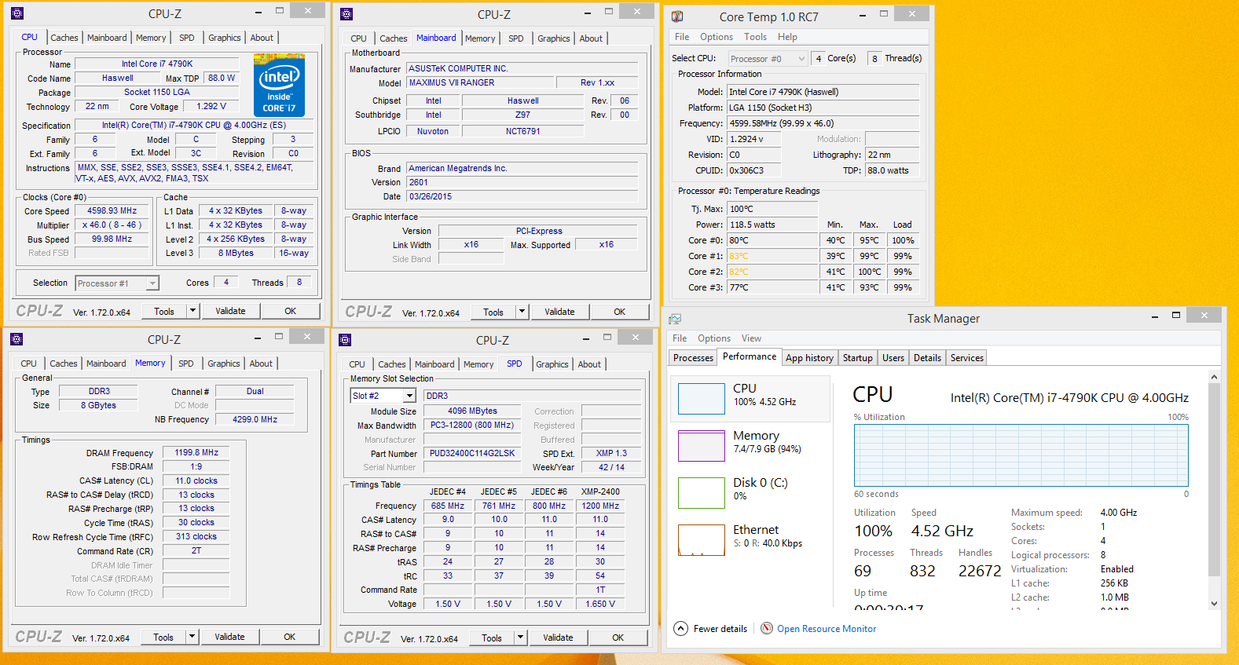This screenshot has width=1239, height=665.
Task: Open the Processes tab in Task Manager
Action: tap(694, 358)
